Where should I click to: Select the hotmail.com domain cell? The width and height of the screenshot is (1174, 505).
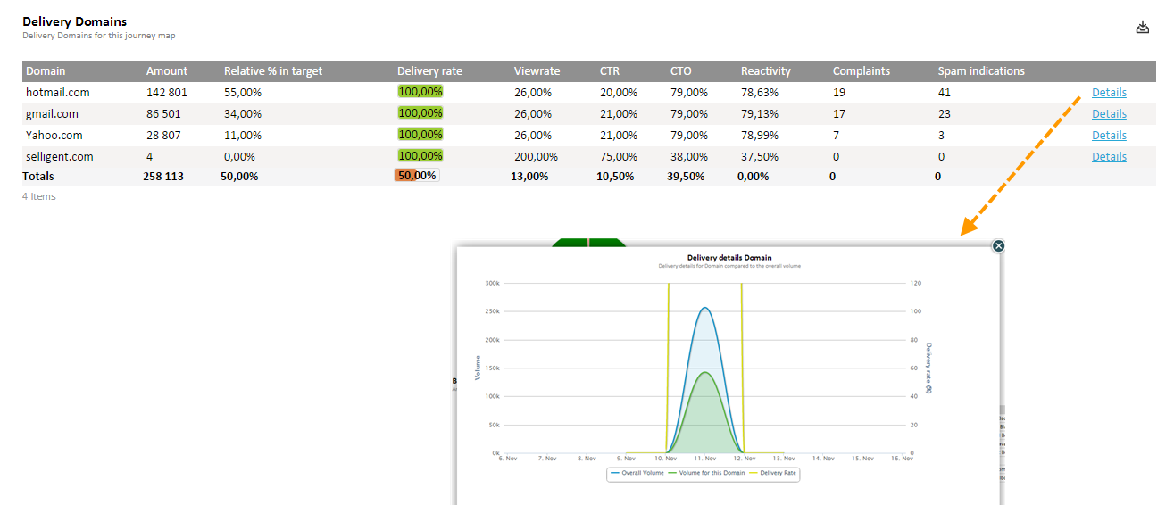[x=57, y=93]
